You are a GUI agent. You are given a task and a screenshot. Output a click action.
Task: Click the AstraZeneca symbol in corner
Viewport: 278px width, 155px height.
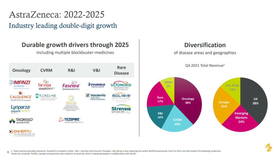coord(268,147)
